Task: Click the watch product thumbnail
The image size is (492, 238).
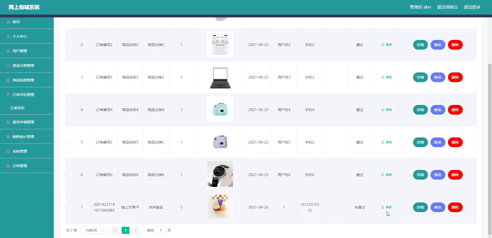Action: (x=220, y=174)
